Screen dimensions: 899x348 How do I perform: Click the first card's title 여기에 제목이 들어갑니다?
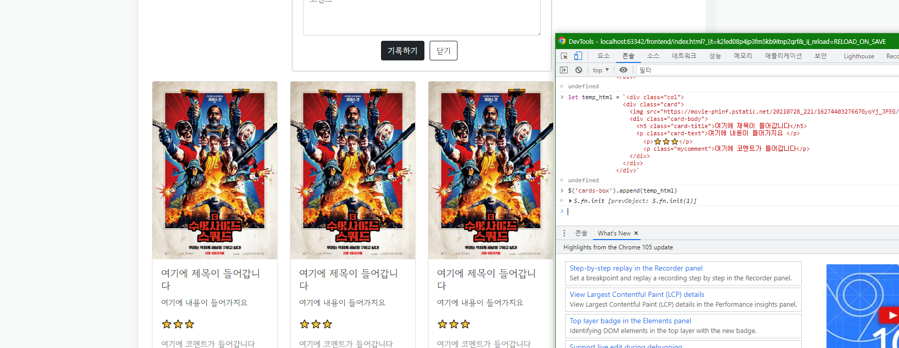[x=211, y=279]
